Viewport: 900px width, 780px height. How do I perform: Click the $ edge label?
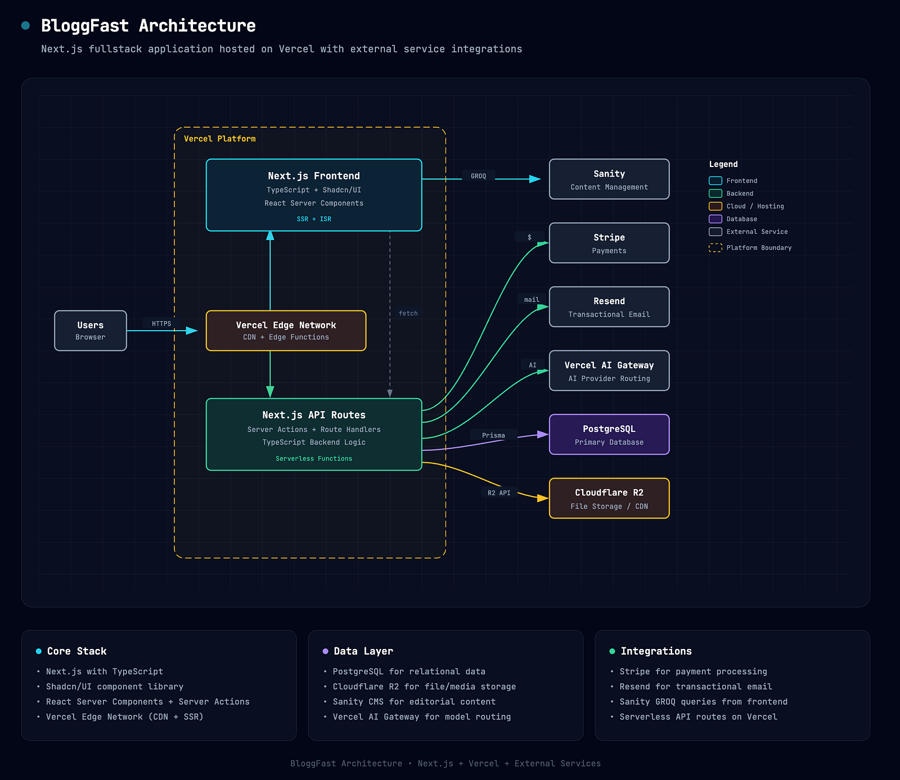529,237
